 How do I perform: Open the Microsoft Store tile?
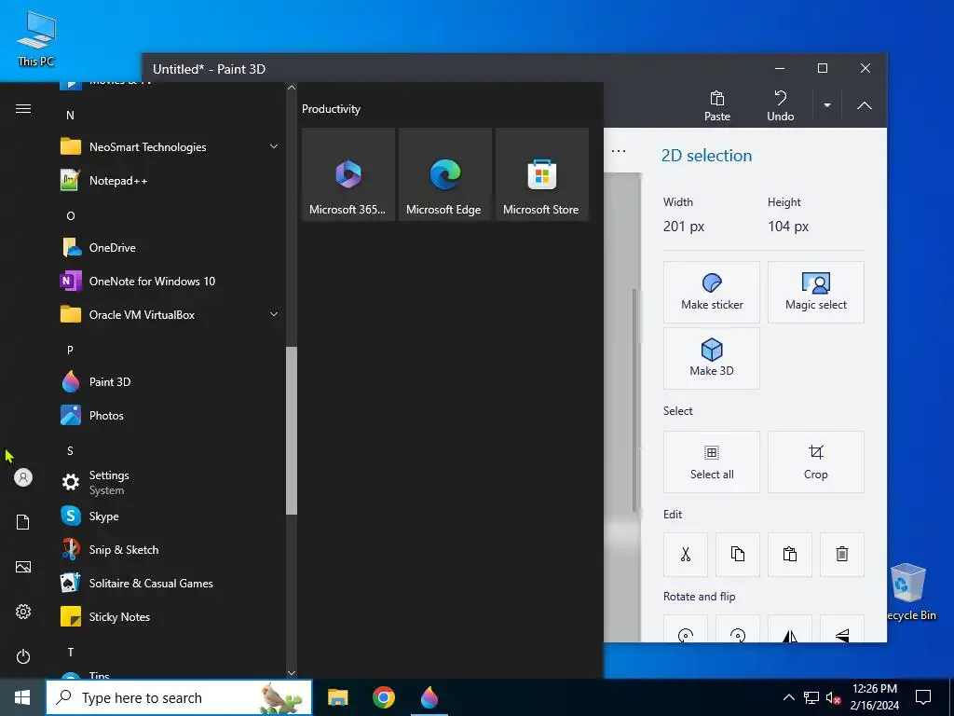(x=542, y=174)
